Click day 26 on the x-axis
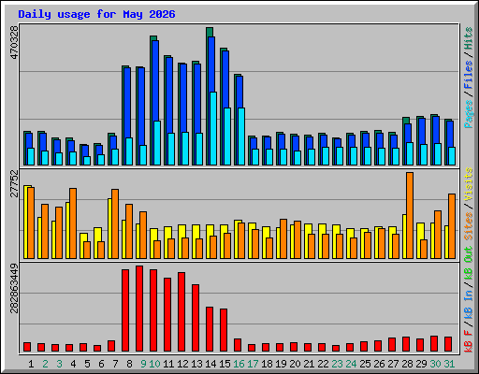The width and height of the screenshot is (479, 374). click(x=379, y=364)
